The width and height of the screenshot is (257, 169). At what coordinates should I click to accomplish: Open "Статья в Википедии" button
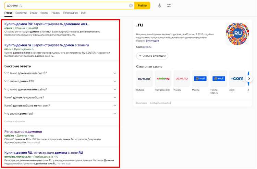tap(153, 56)
